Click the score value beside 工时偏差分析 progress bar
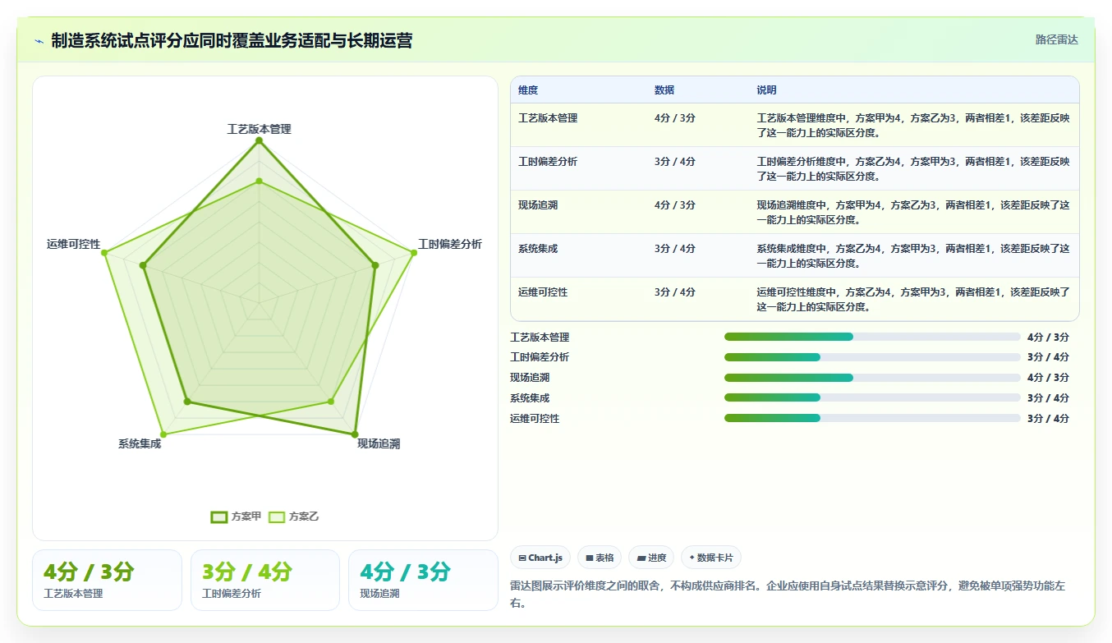 1048,357
